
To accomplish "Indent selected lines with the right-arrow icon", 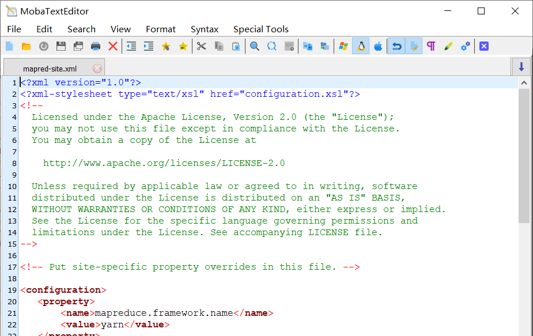I will click(x=149, y=46).
